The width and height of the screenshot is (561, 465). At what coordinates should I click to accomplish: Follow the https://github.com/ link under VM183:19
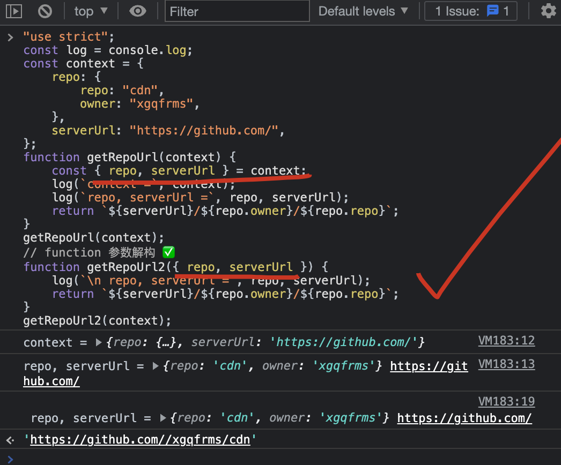click(x=464, y=418)
